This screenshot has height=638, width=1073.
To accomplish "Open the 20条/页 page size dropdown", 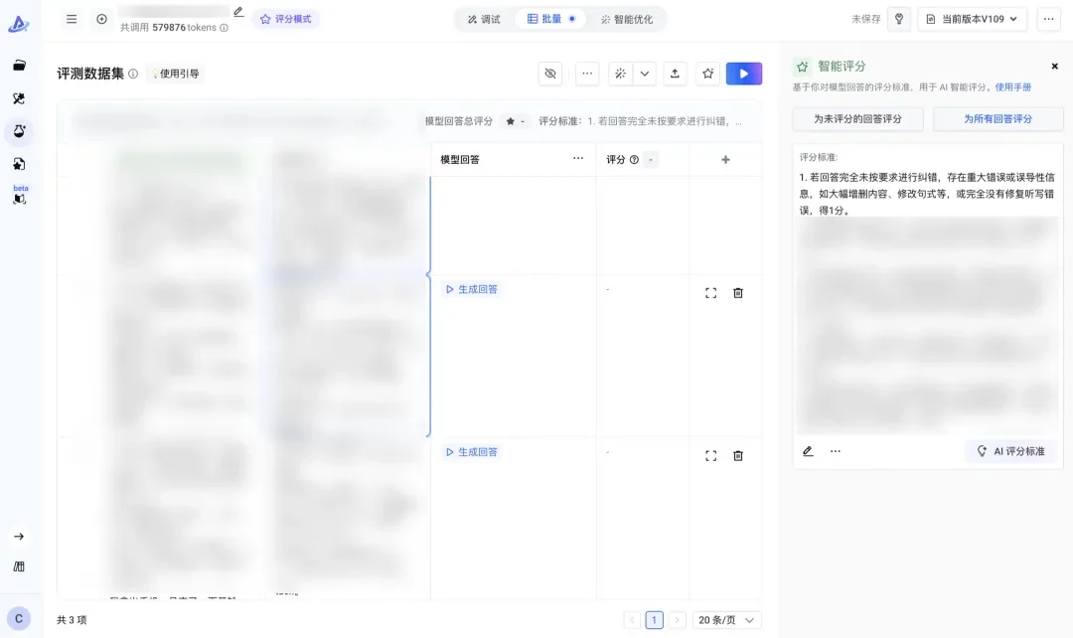I will pyautogui.click(x=726, y=619).
